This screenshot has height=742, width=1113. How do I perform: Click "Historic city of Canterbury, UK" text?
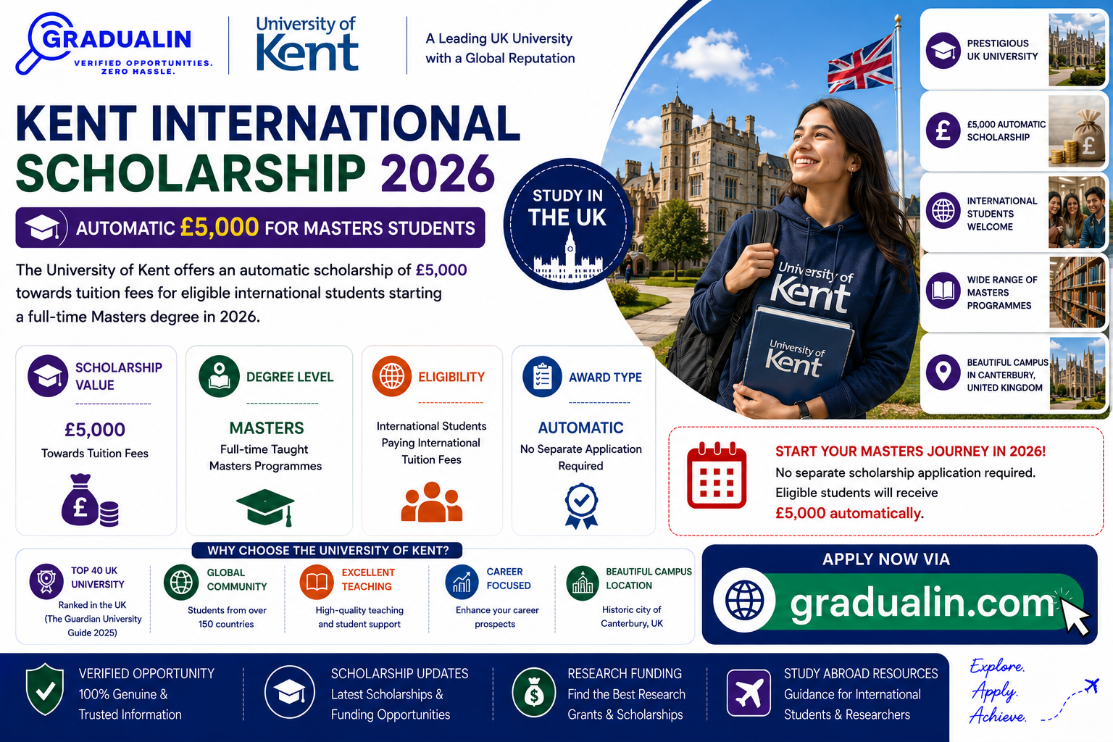pyautogui.click(x=632, y=617)
